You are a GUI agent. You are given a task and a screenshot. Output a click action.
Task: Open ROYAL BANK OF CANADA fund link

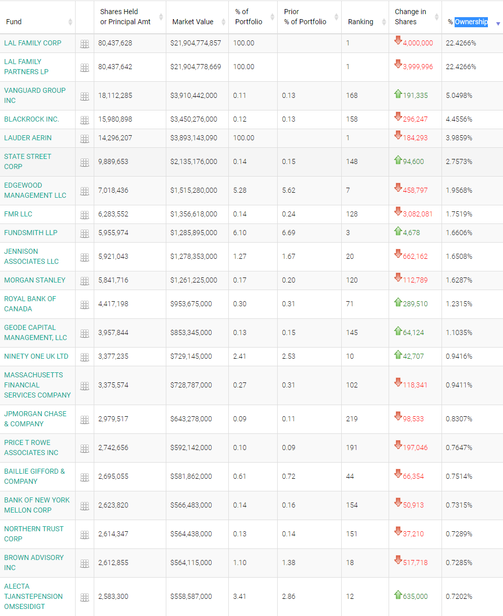click(x=30, y=304)
